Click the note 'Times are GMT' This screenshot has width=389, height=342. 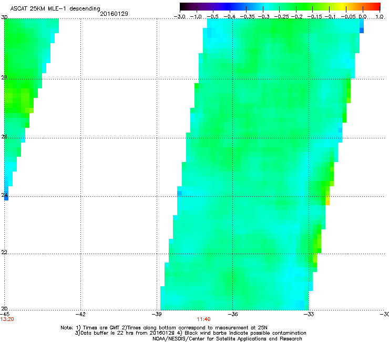pyautogui.click(x=101, y=328)
